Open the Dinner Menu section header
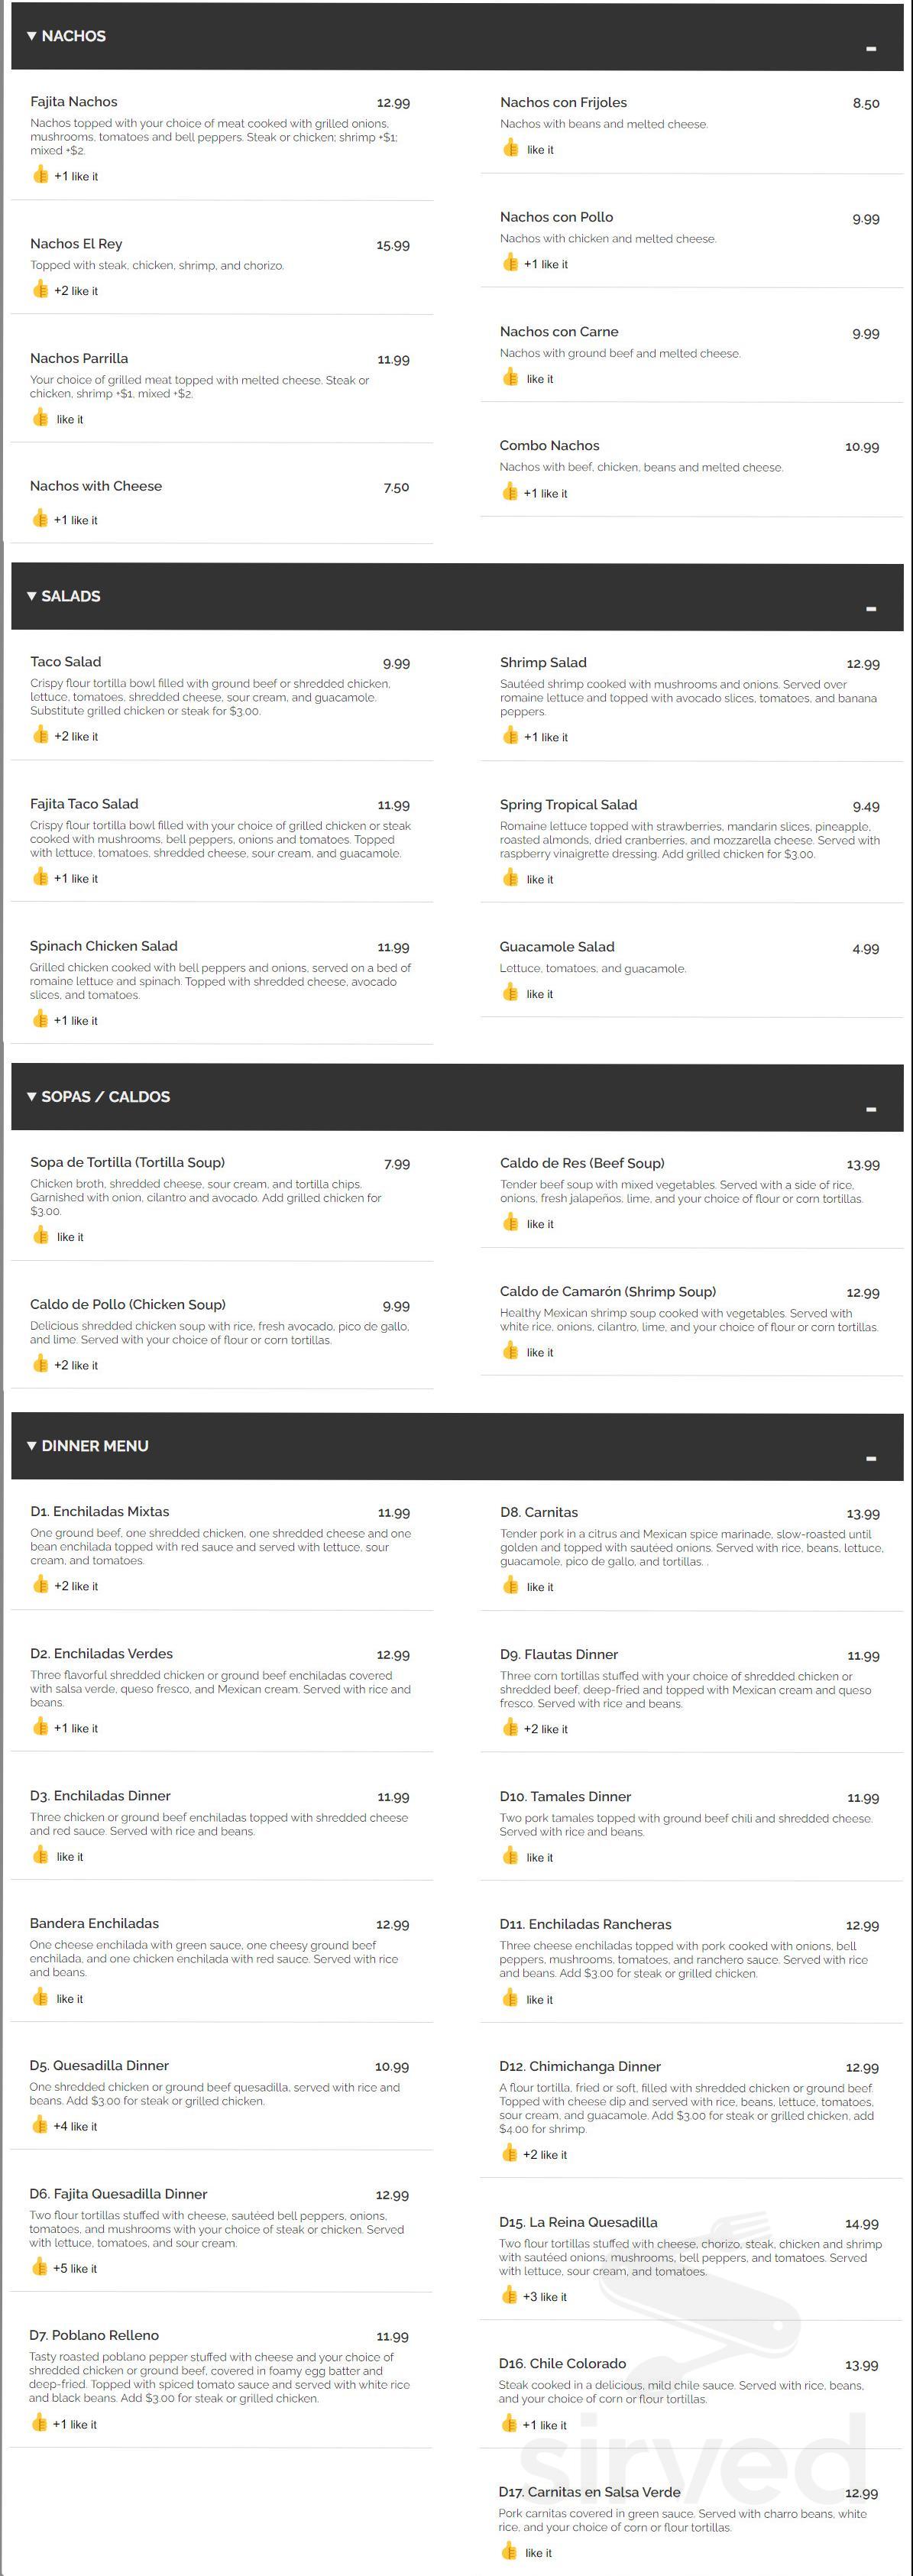Viewport: 913px width, 2576px height. (x=95, y=1446)
